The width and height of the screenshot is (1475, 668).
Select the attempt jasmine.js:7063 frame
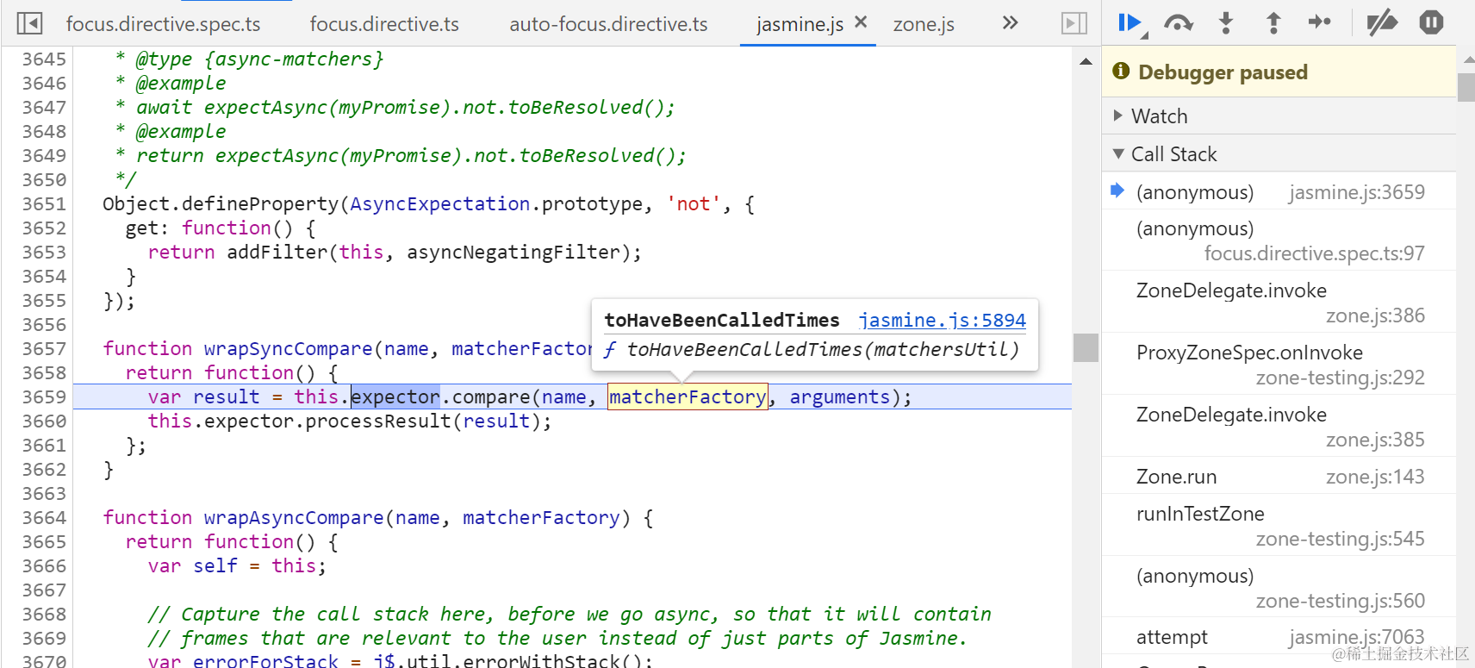point(1279,637)
